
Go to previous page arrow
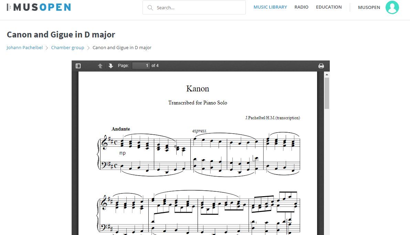(100, 66)
